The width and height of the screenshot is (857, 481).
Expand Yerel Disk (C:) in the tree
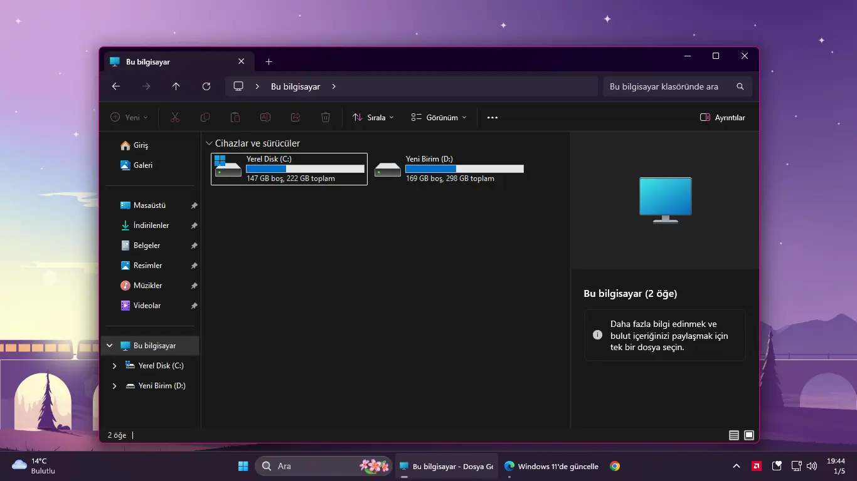[114, 366]
